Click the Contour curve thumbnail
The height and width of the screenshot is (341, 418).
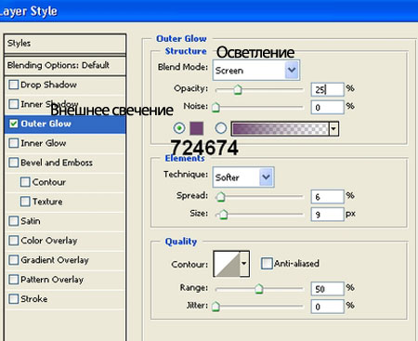pos(227,264)
